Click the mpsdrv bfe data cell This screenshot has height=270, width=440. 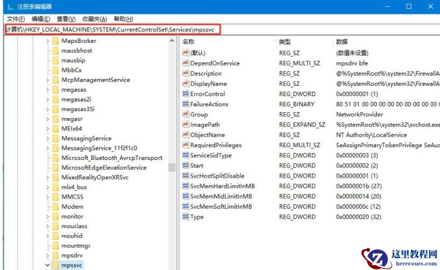click(x=352, y=63)
